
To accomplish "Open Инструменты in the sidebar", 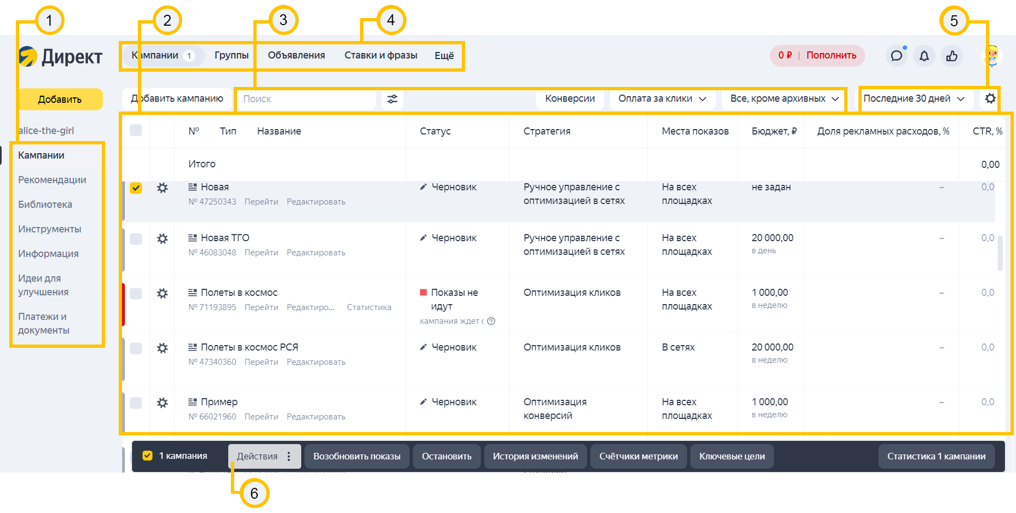I will click(49, 229).
